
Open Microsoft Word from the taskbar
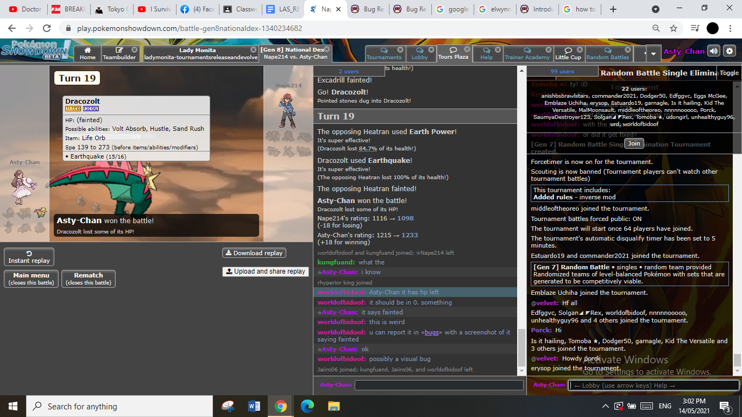point(254,406)
